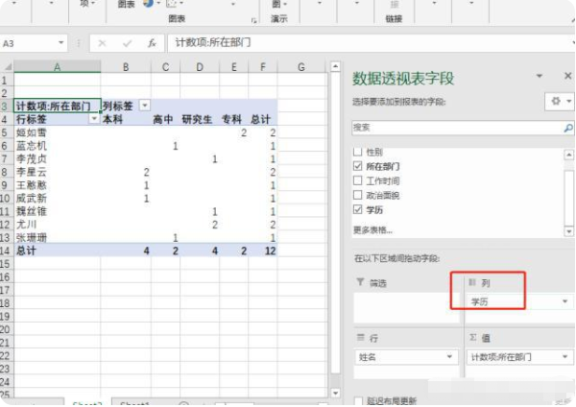Enable the 延迟布局更新 checkbox

[358, 400]
